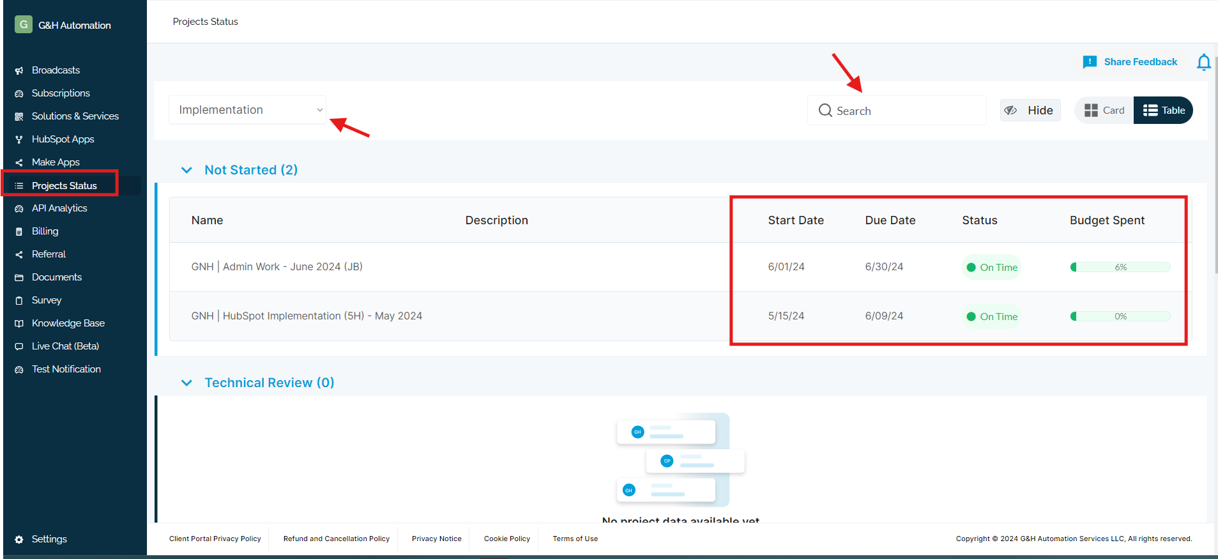Image resolution: width=1218 pixels, height=559 pixels.
Task: Switch to Table view
Action: (x=1163, y=111)
